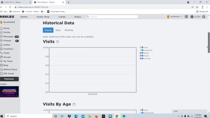This screenshot has width=210, height=118.
Task: Open the Minecraft bookmark
Action: click(x=14, y=11)
